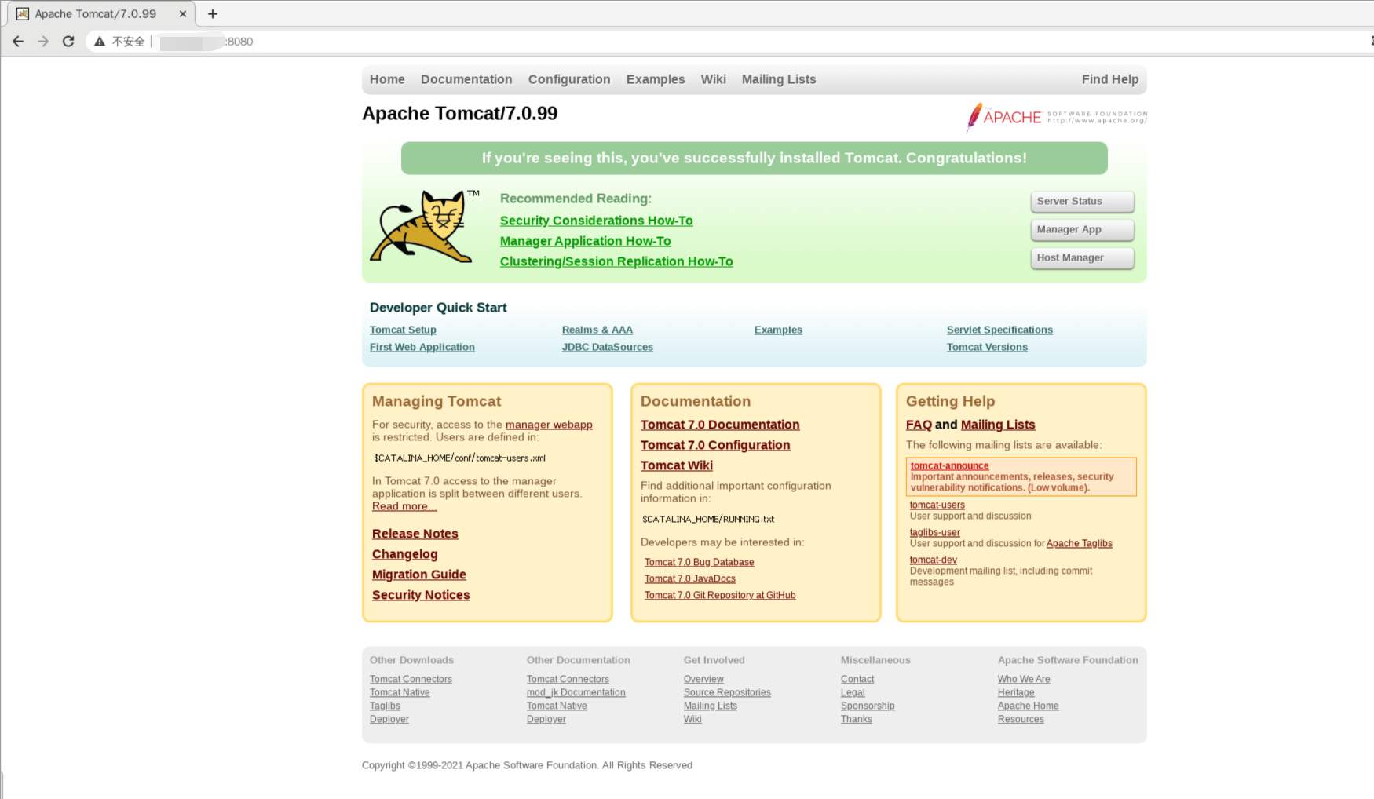Screen dimensions: 1374x799
Task: Open Tomcat 7.0 Configuration link
Action: 715,445
